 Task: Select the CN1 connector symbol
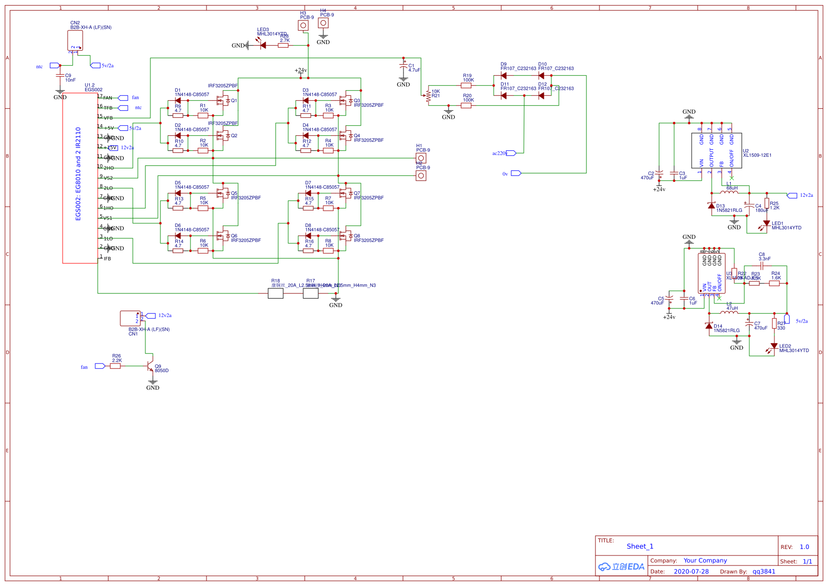click(x=130, y=318)
